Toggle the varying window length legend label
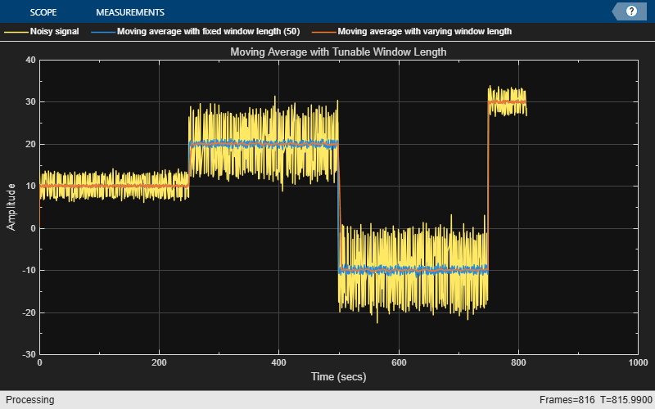 (424, 32)
